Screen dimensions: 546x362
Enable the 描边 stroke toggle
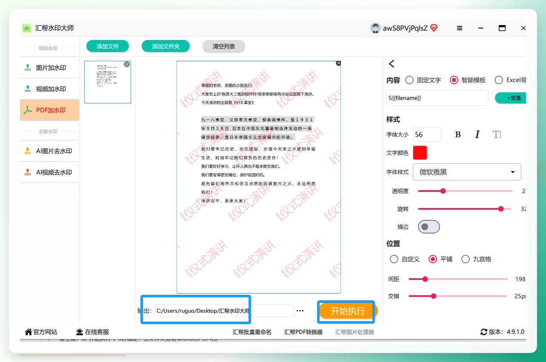tap(429, 227)
